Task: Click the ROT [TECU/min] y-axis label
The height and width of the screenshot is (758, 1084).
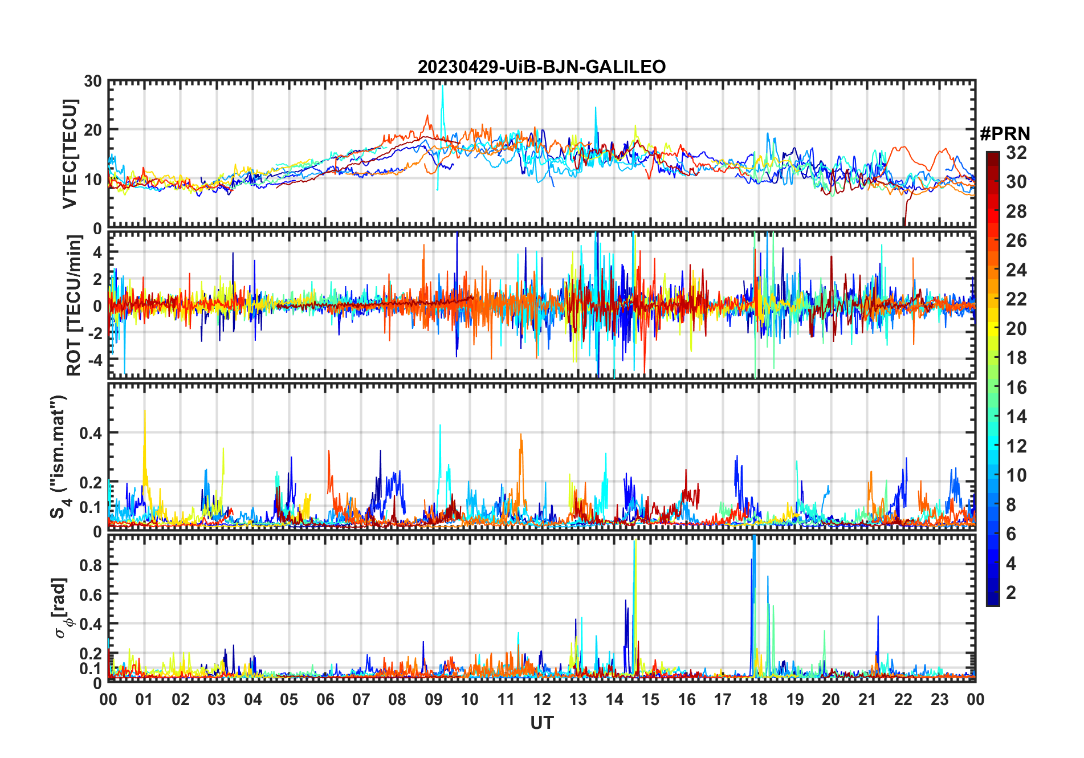Action: point(74,305)
